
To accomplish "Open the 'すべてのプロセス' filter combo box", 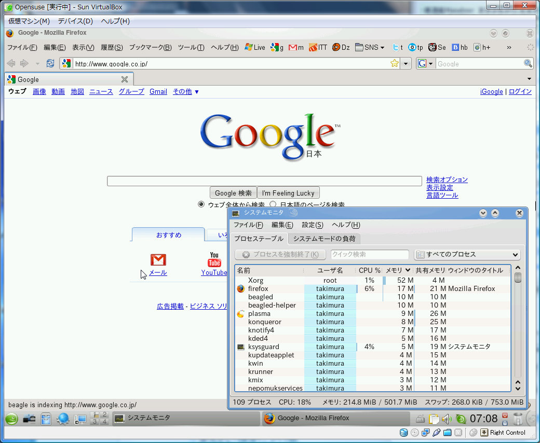I will point(467,255).
